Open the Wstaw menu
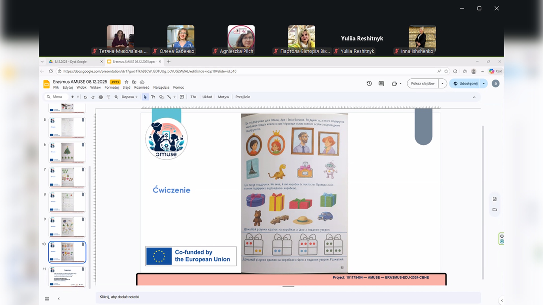Viewport: 543px width, 305px height. tap(95, 88)
